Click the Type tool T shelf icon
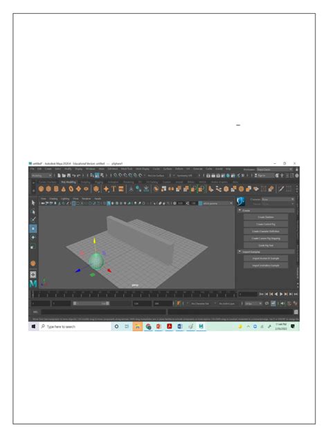This screenshot has width=328, height=437. 113,189
